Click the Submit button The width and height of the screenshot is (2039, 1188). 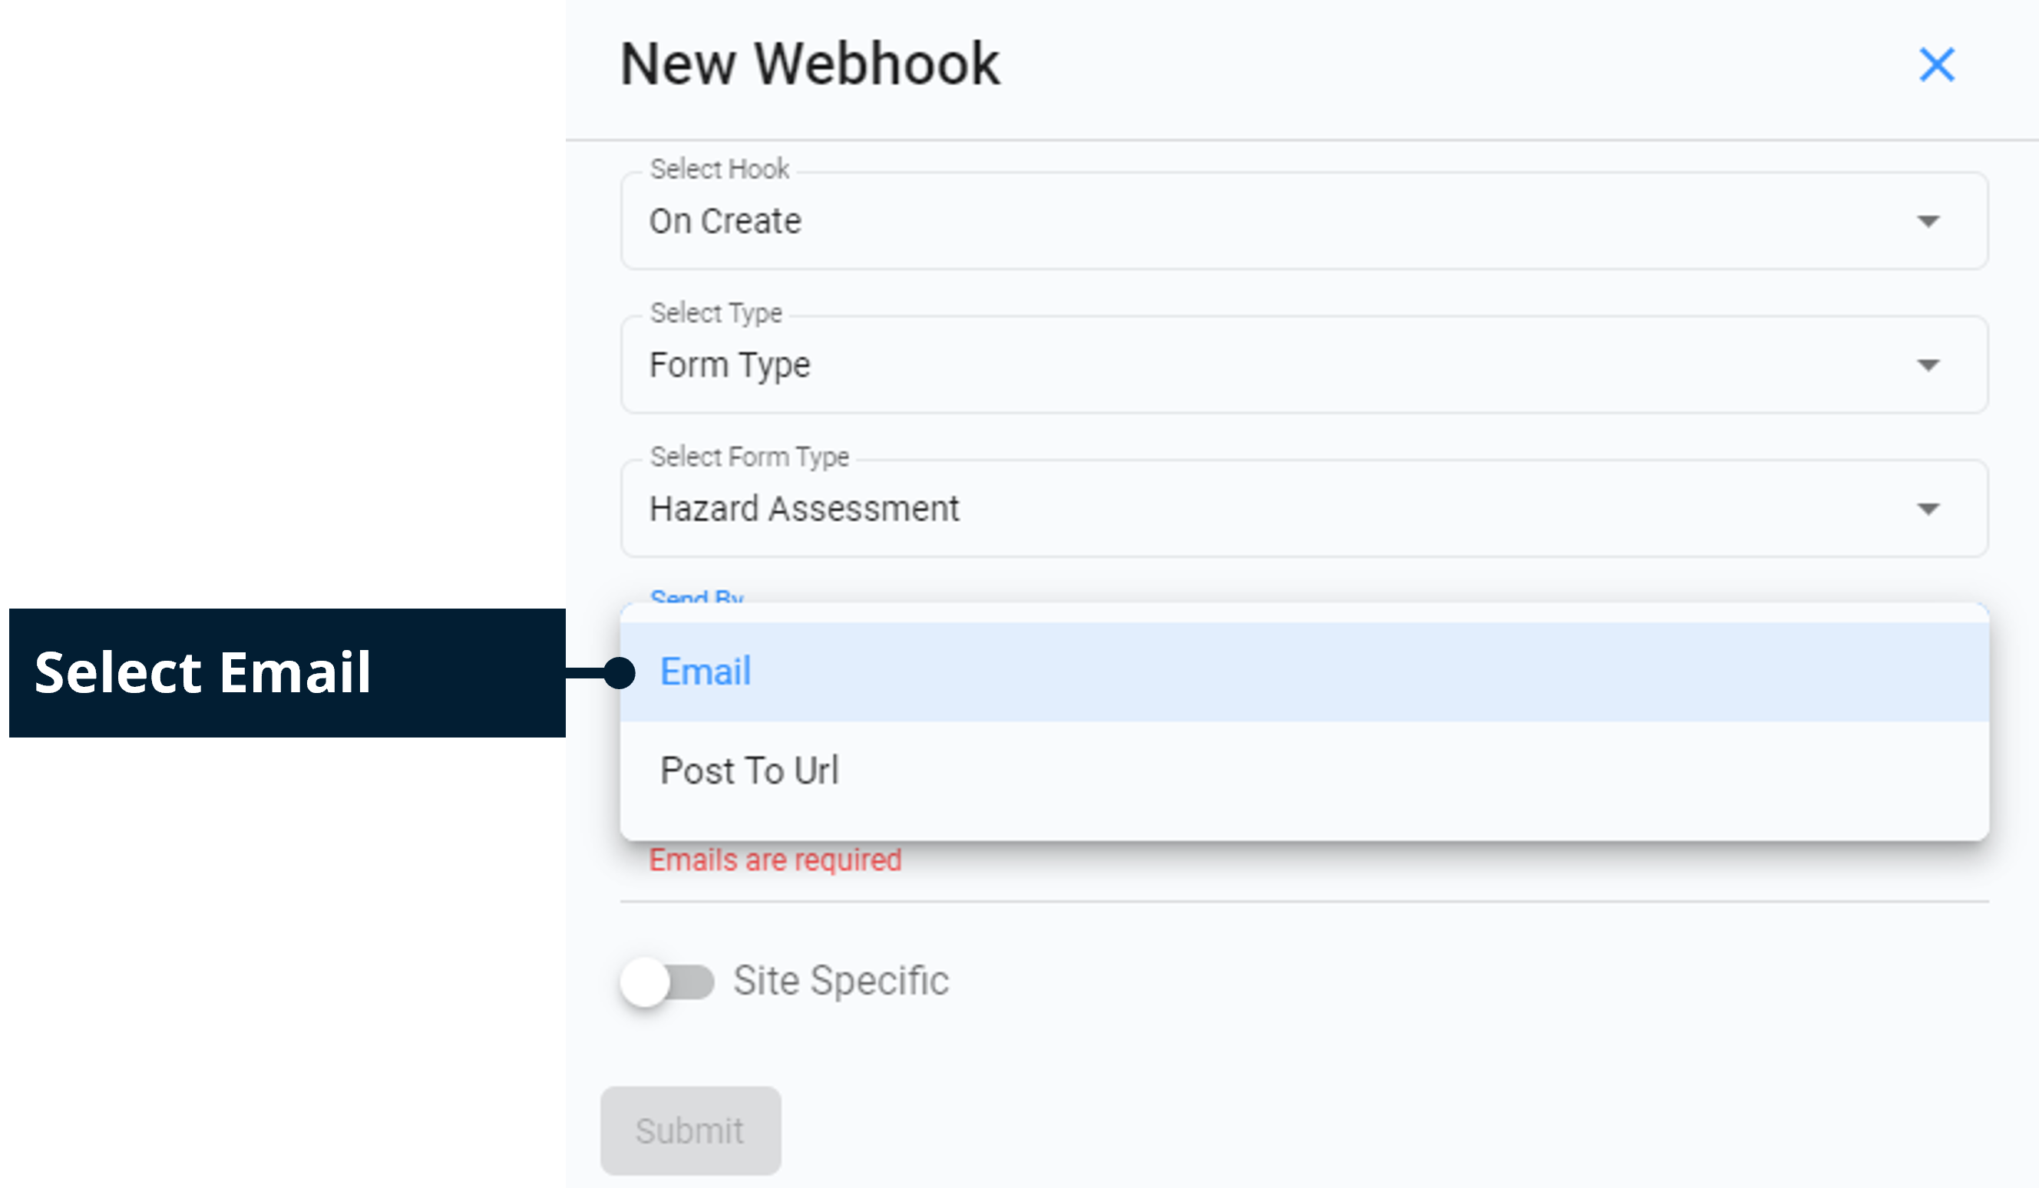coord(690,1130)
